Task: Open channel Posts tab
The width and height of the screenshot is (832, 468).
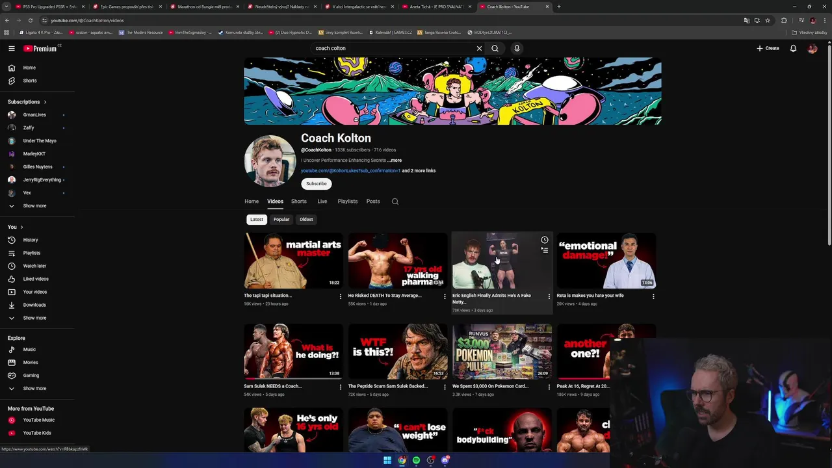Action: [373, 201]
